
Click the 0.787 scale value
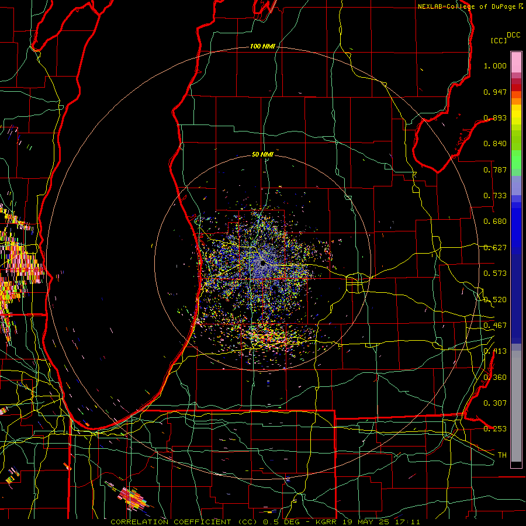tap(495, 169)
